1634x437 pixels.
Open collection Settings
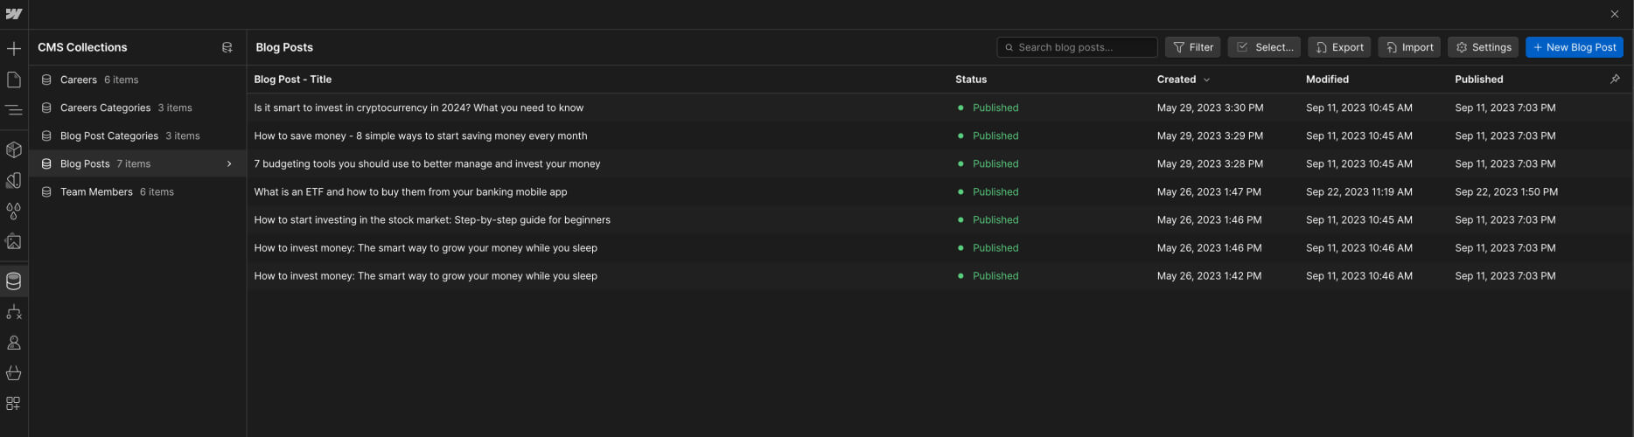click(x=1483, y=47)
